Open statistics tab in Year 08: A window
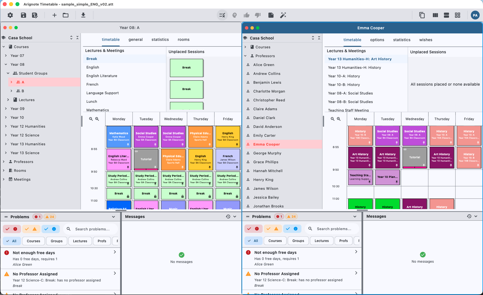Image resolution: width=483 pixels, height=295 pixels. 160,39
